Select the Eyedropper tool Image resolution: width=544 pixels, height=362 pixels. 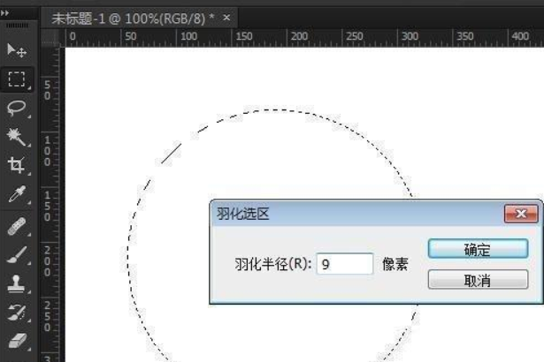[17, 194]
